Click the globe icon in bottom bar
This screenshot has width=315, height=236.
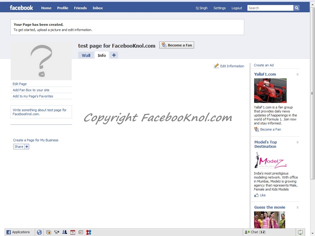click(39, 232)
